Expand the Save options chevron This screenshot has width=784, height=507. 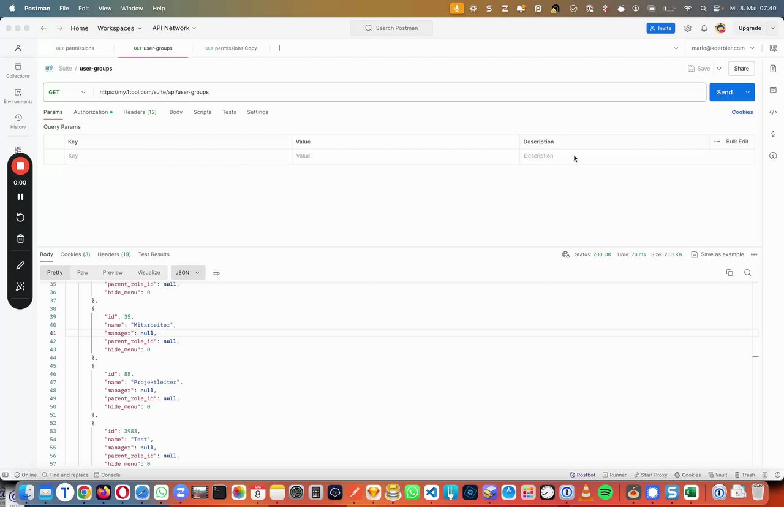click(719, 69)
